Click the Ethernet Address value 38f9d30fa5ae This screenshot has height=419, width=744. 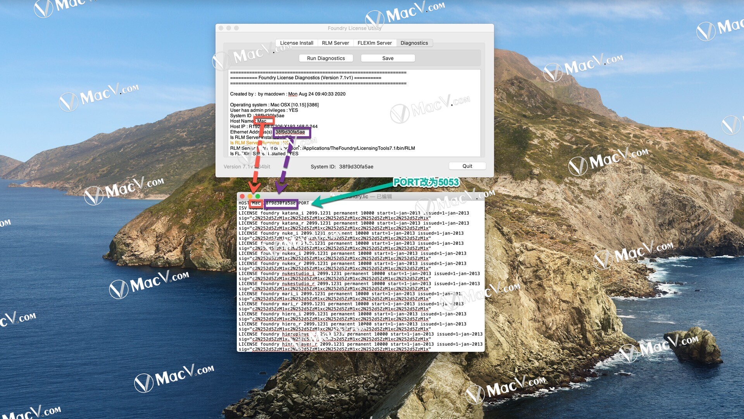pyautogui.click(x=290, y=132)
